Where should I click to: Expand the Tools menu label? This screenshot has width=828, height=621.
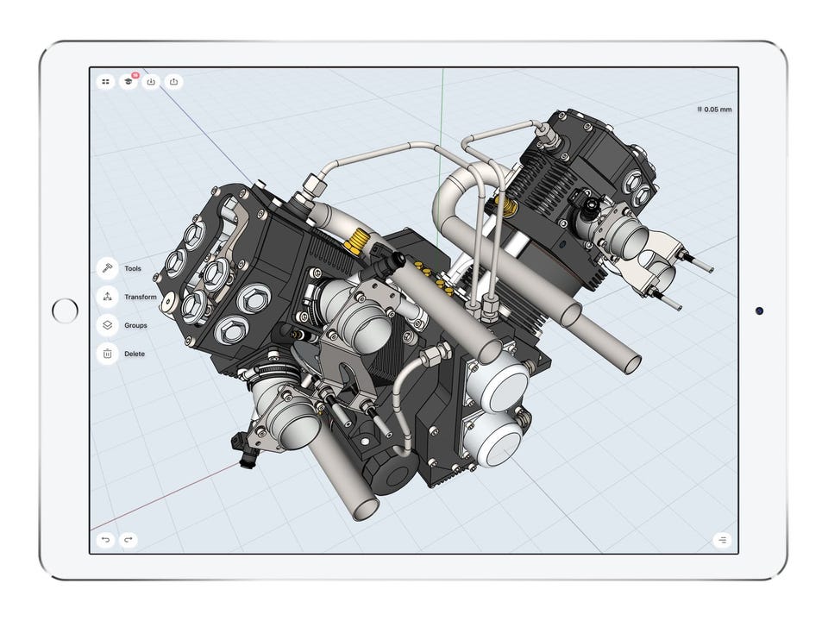pyautogui.click(x=133, y=268)
